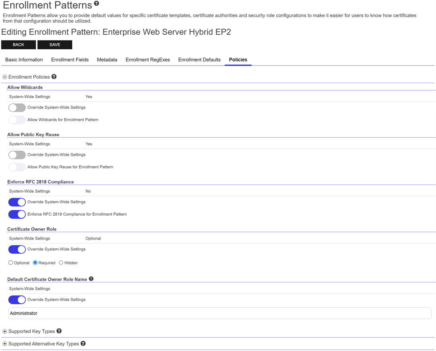Open the Enrollment RegExes tab
Screen dimensions: 436x351
(148, 60)
